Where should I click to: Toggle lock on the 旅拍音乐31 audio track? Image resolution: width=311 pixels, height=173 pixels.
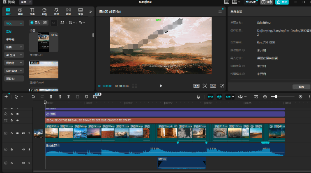click(x=12, y=149)
